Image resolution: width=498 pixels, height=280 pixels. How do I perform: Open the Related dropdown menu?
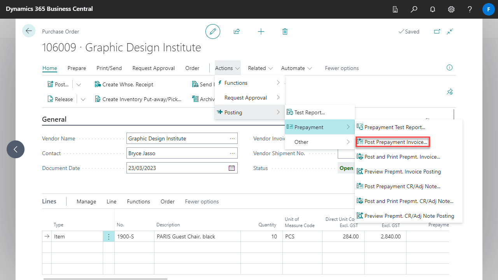[x=260, y=68]
